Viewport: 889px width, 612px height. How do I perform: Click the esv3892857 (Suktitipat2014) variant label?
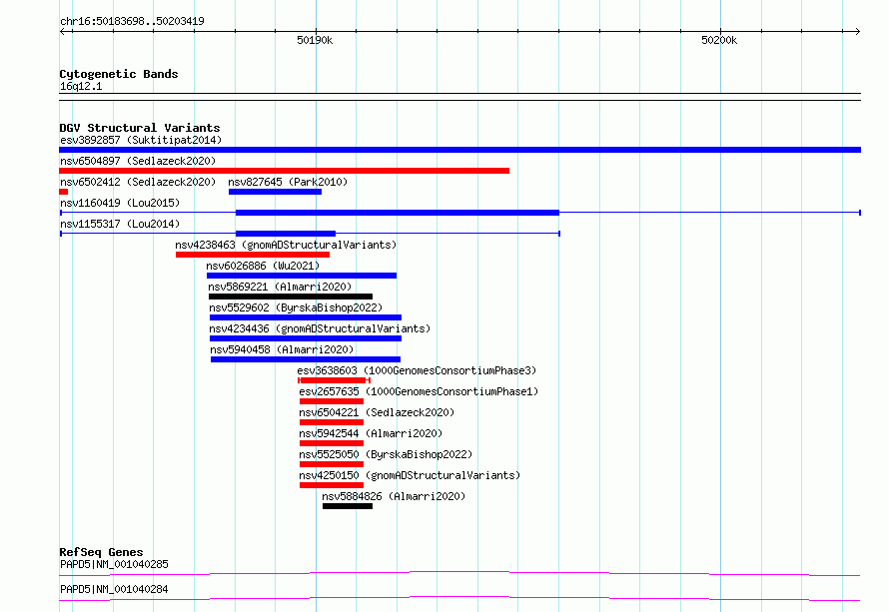tap(141, 140)
